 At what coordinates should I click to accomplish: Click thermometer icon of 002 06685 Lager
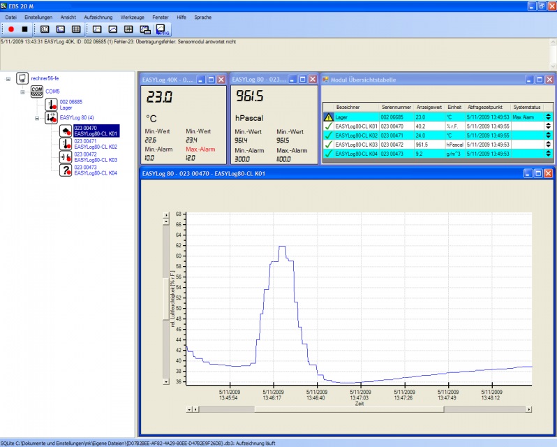51,105
